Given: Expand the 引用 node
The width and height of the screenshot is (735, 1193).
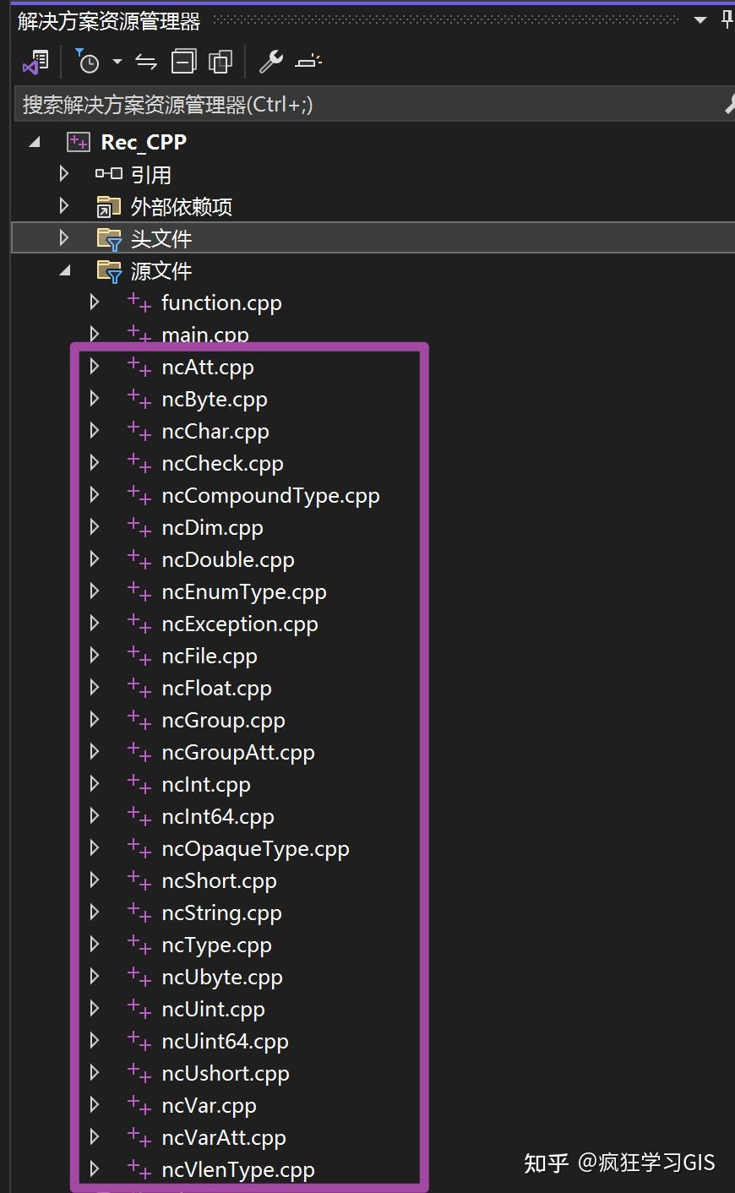Looking at the screenshot, I should (63, 172).
